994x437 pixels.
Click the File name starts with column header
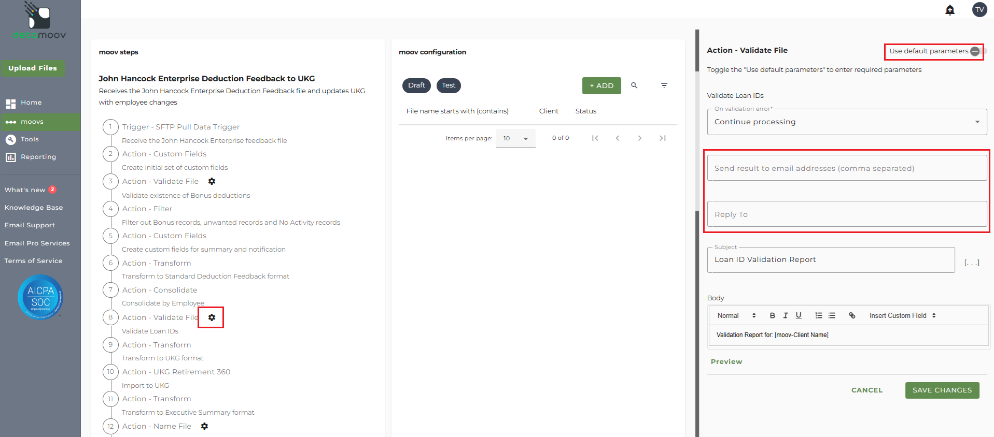[457, 111]
